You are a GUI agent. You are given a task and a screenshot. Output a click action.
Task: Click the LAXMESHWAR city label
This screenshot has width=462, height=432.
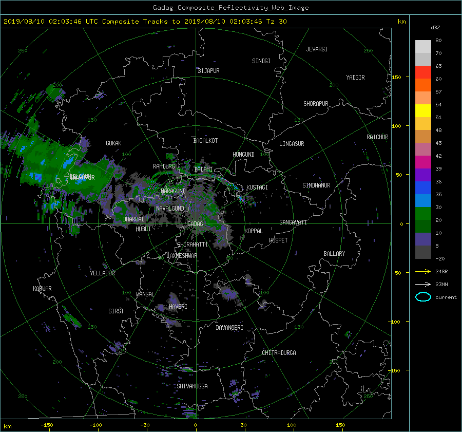pyautogui.click(x=182, y=256)
